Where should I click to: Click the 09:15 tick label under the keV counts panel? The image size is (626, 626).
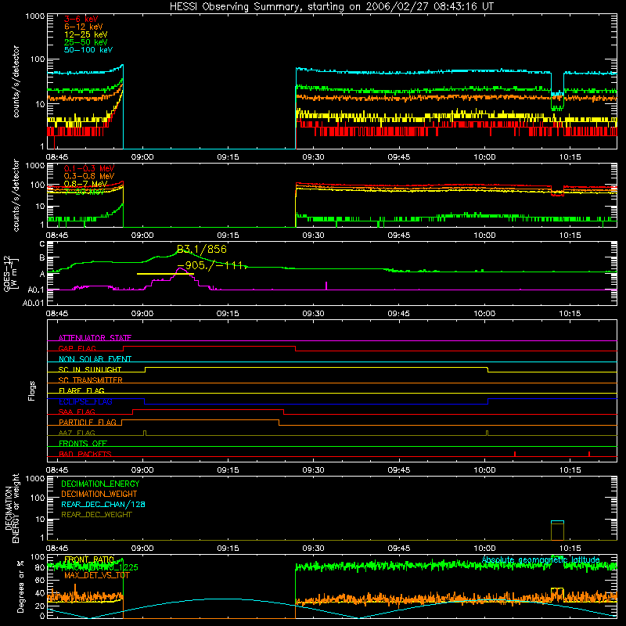pyautogui.click(x=228, y=157)
